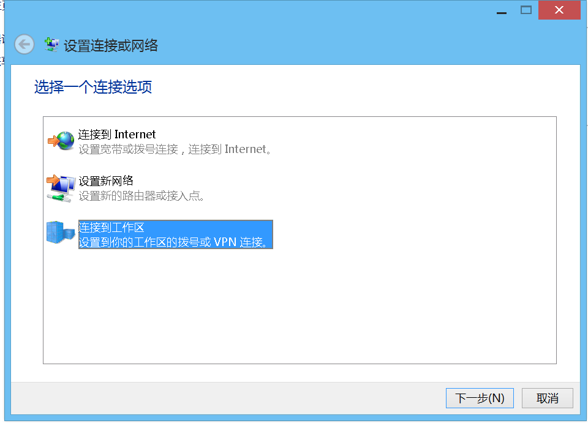Select the 连接到工作区 building icon

60,234
